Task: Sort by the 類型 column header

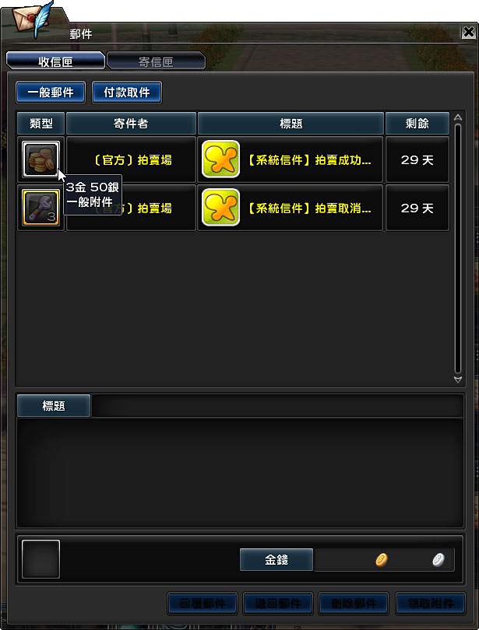Action: click(41, 124)
